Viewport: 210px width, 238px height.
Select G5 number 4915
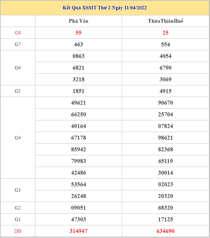click(x=166, y=91)
